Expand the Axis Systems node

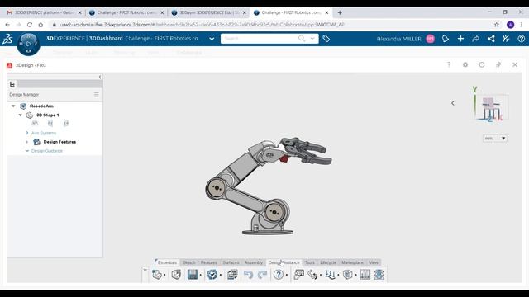coord(27,133)
